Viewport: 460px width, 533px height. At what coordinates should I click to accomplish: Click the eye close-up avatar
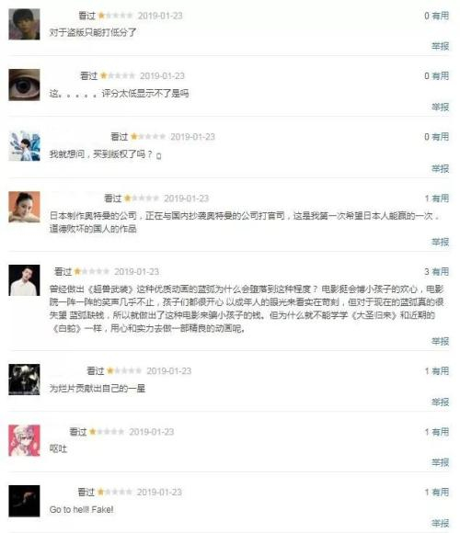click(24, 85)
